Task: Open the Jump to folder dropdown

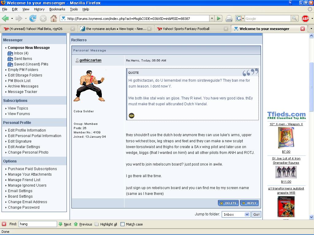Action: click(236, 214)
